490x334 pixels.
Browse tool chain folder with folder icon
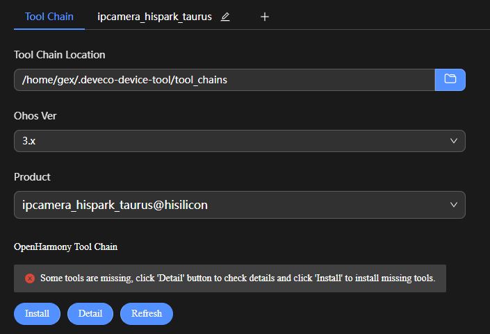tap(450, 80)
